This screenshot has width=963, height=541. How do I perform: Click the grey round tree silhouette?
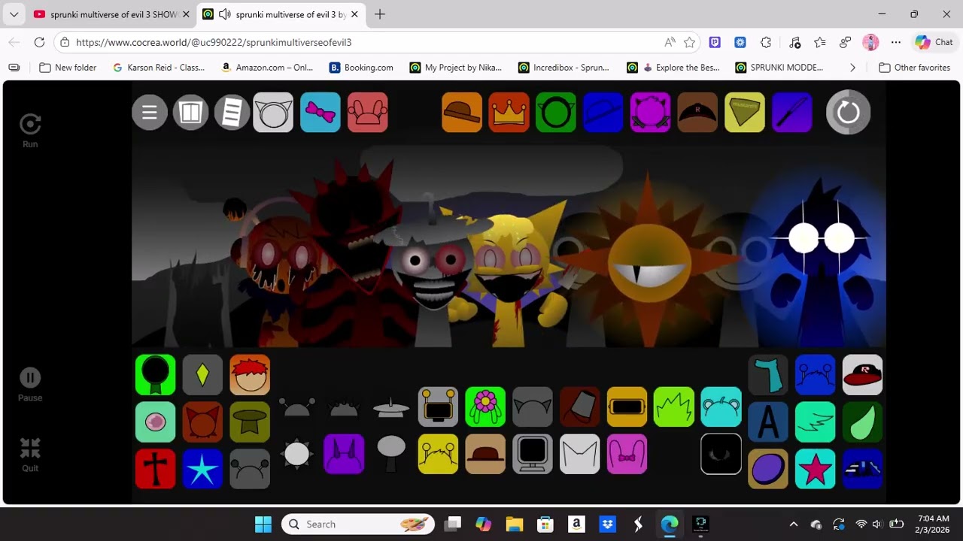click(x=391, y=454)
